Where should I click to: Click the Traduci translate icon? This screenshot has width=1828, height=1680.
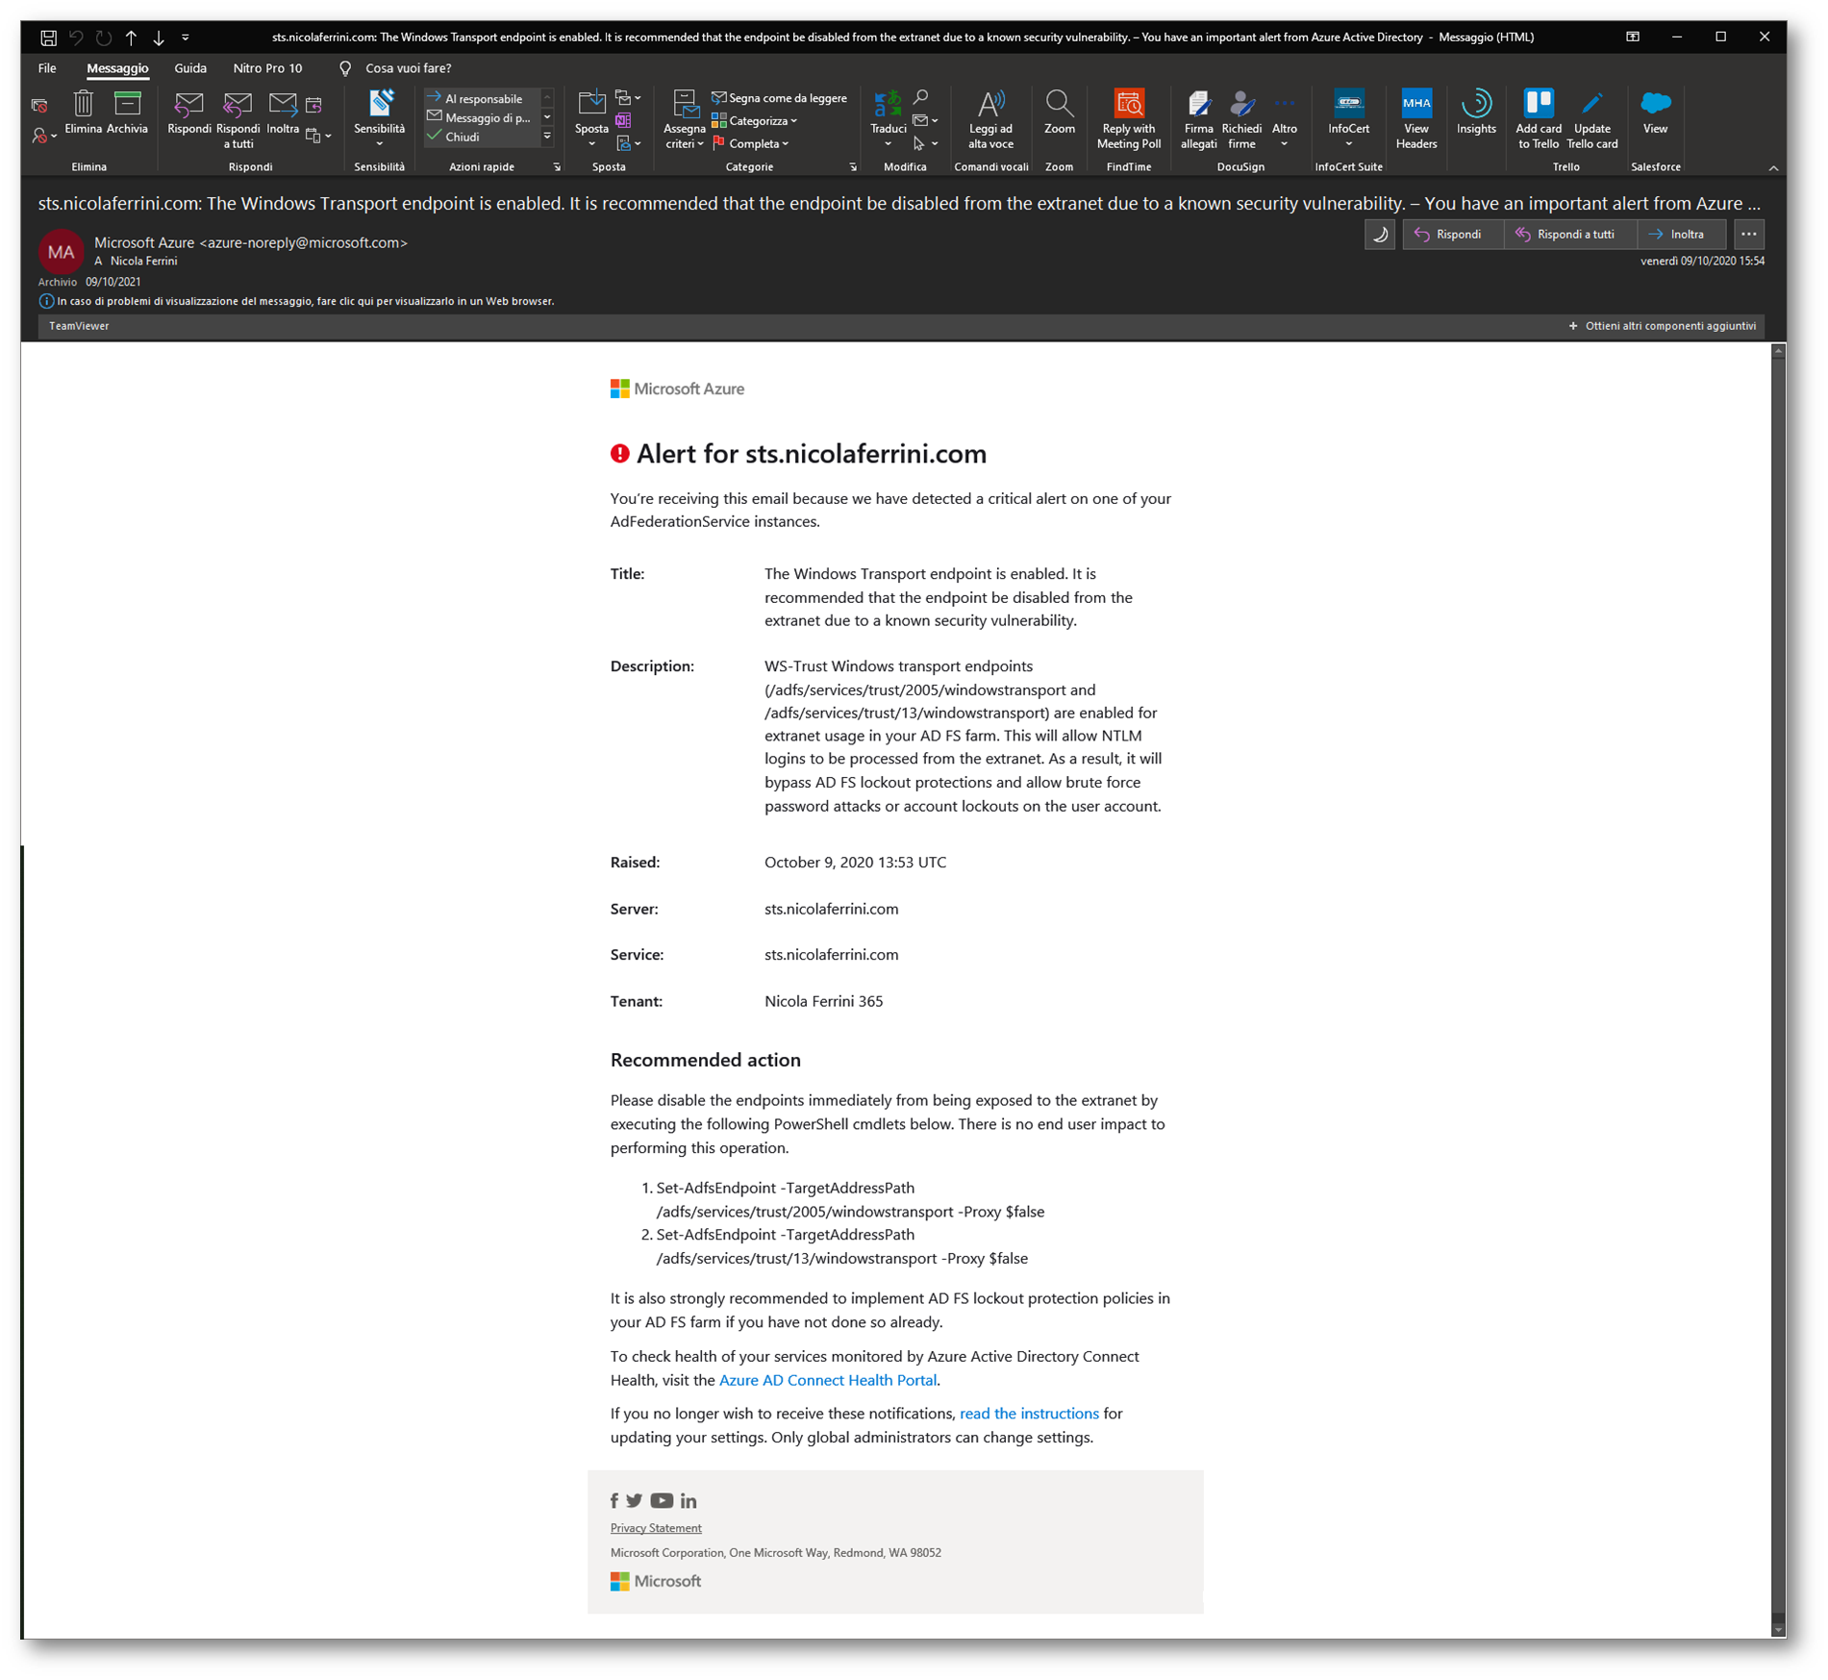click(x=887, y=104)
